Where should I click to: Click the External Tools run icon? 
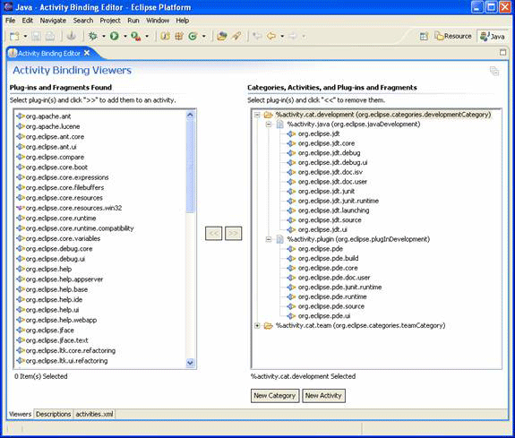(x=135, y=36)
